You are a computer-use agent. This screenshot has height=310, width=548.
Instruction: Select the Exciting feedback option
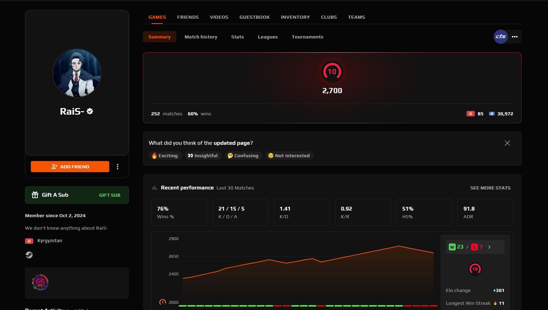(x=165, y=156)
